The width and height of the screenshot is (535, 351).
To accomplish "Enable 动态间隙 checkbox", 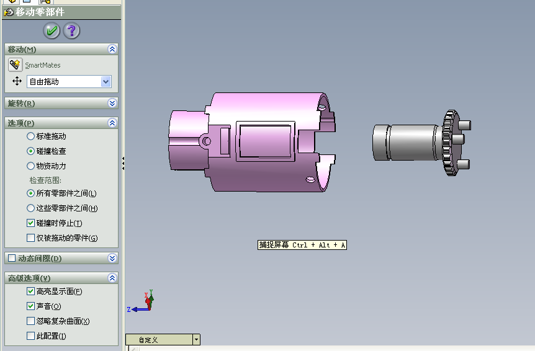I will 12,258.
